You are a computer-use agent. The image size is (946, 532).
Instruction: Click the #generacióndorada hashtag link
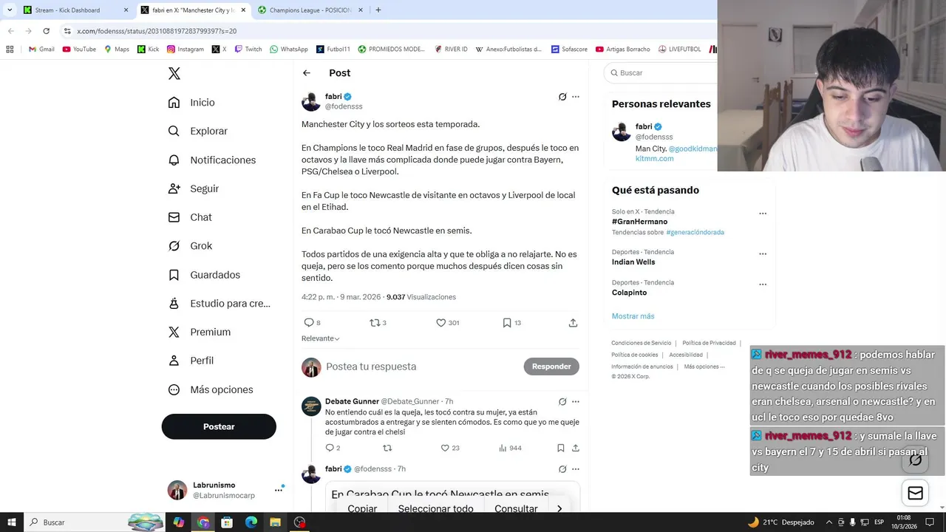695,232
